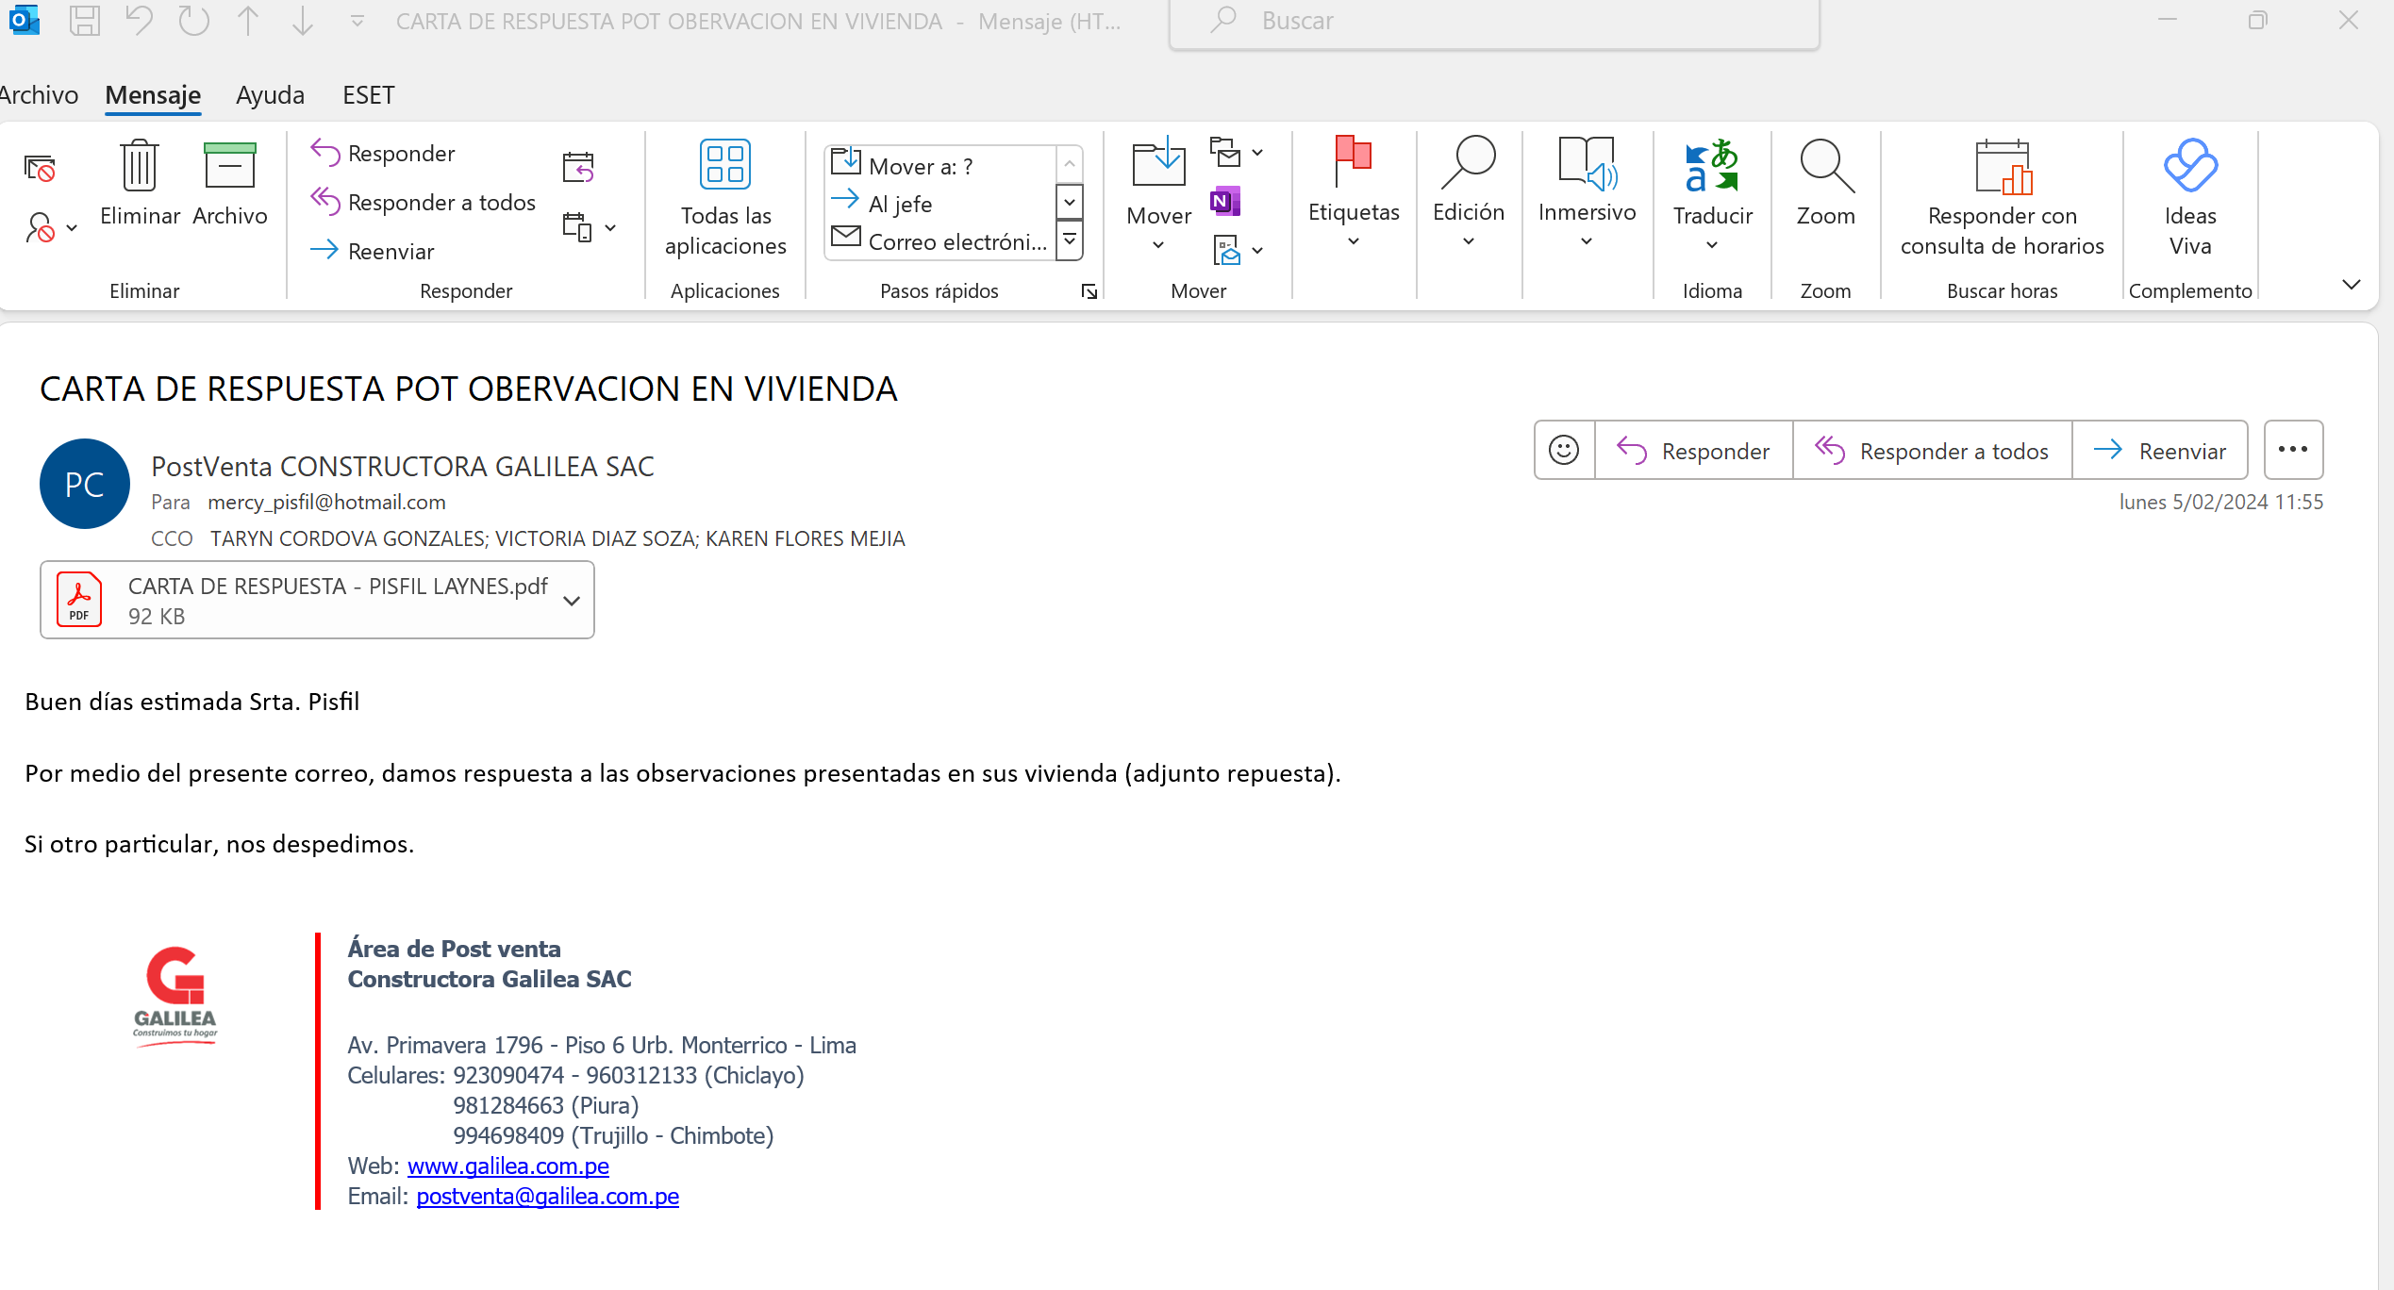
Task: Open Todas las aplicaciones
Action: [725, 198]
